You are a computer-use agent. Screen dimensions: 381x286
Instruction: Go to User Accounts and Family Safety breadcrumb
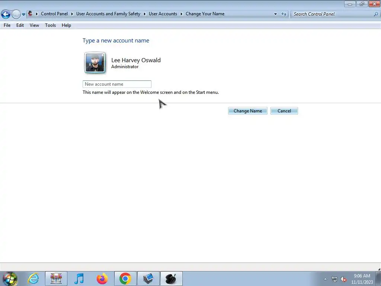point(108,14)
